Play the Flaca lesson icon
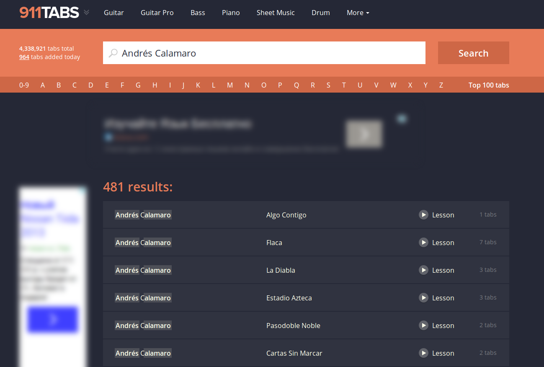This screenshot has height=367, width=544. [423, 243]
